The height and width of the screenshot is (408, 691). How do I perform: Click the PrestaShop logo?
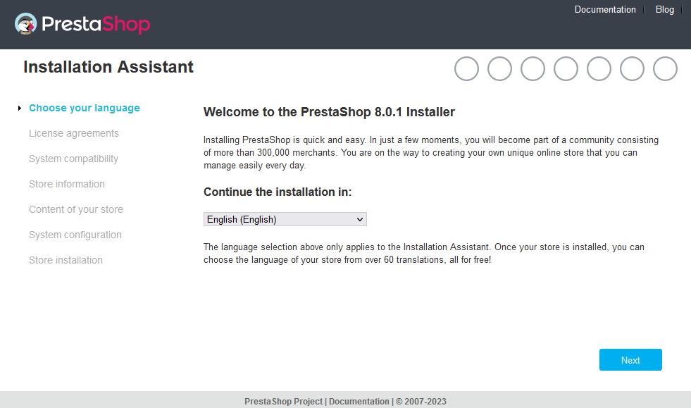(82, 23)
